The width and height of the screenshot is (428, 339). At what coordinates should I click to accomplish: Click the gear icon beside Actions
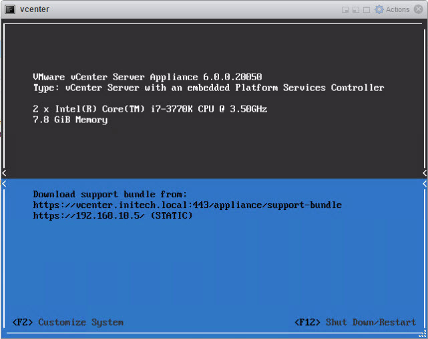(x=379, y=9)
